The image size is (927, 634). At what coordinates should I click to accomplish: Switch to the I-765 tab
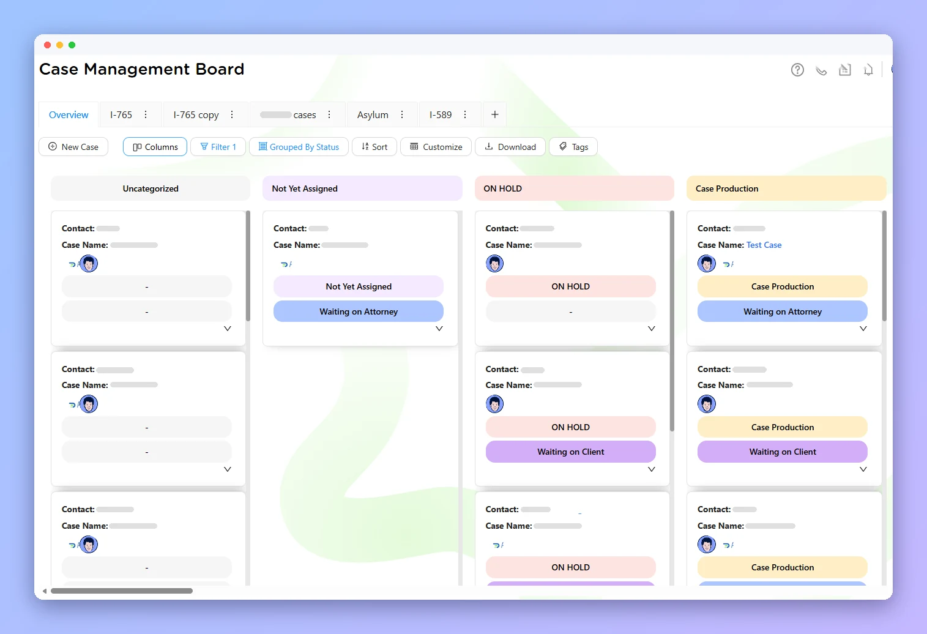click(x=121, y=114)
